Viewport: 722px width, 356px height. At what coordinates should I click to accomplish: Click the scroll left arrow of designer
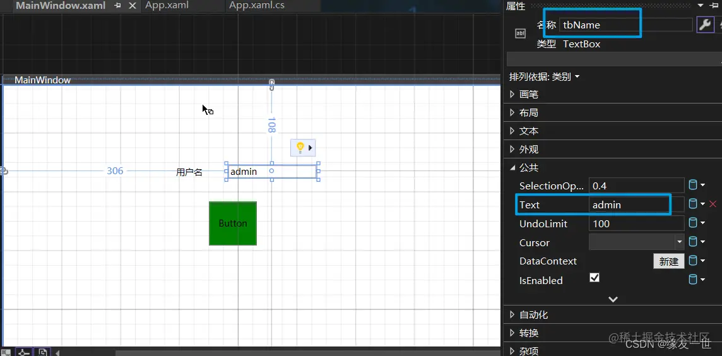coord(57,353)
